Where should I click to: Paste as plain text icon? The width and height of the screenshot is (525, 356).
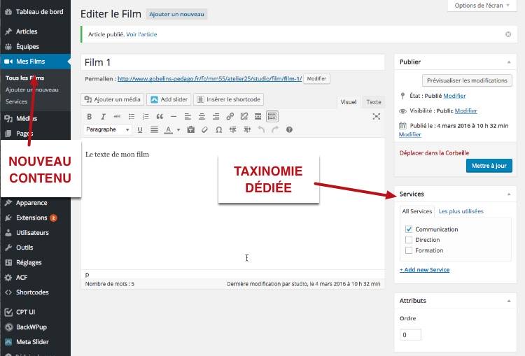coord(191,129)
